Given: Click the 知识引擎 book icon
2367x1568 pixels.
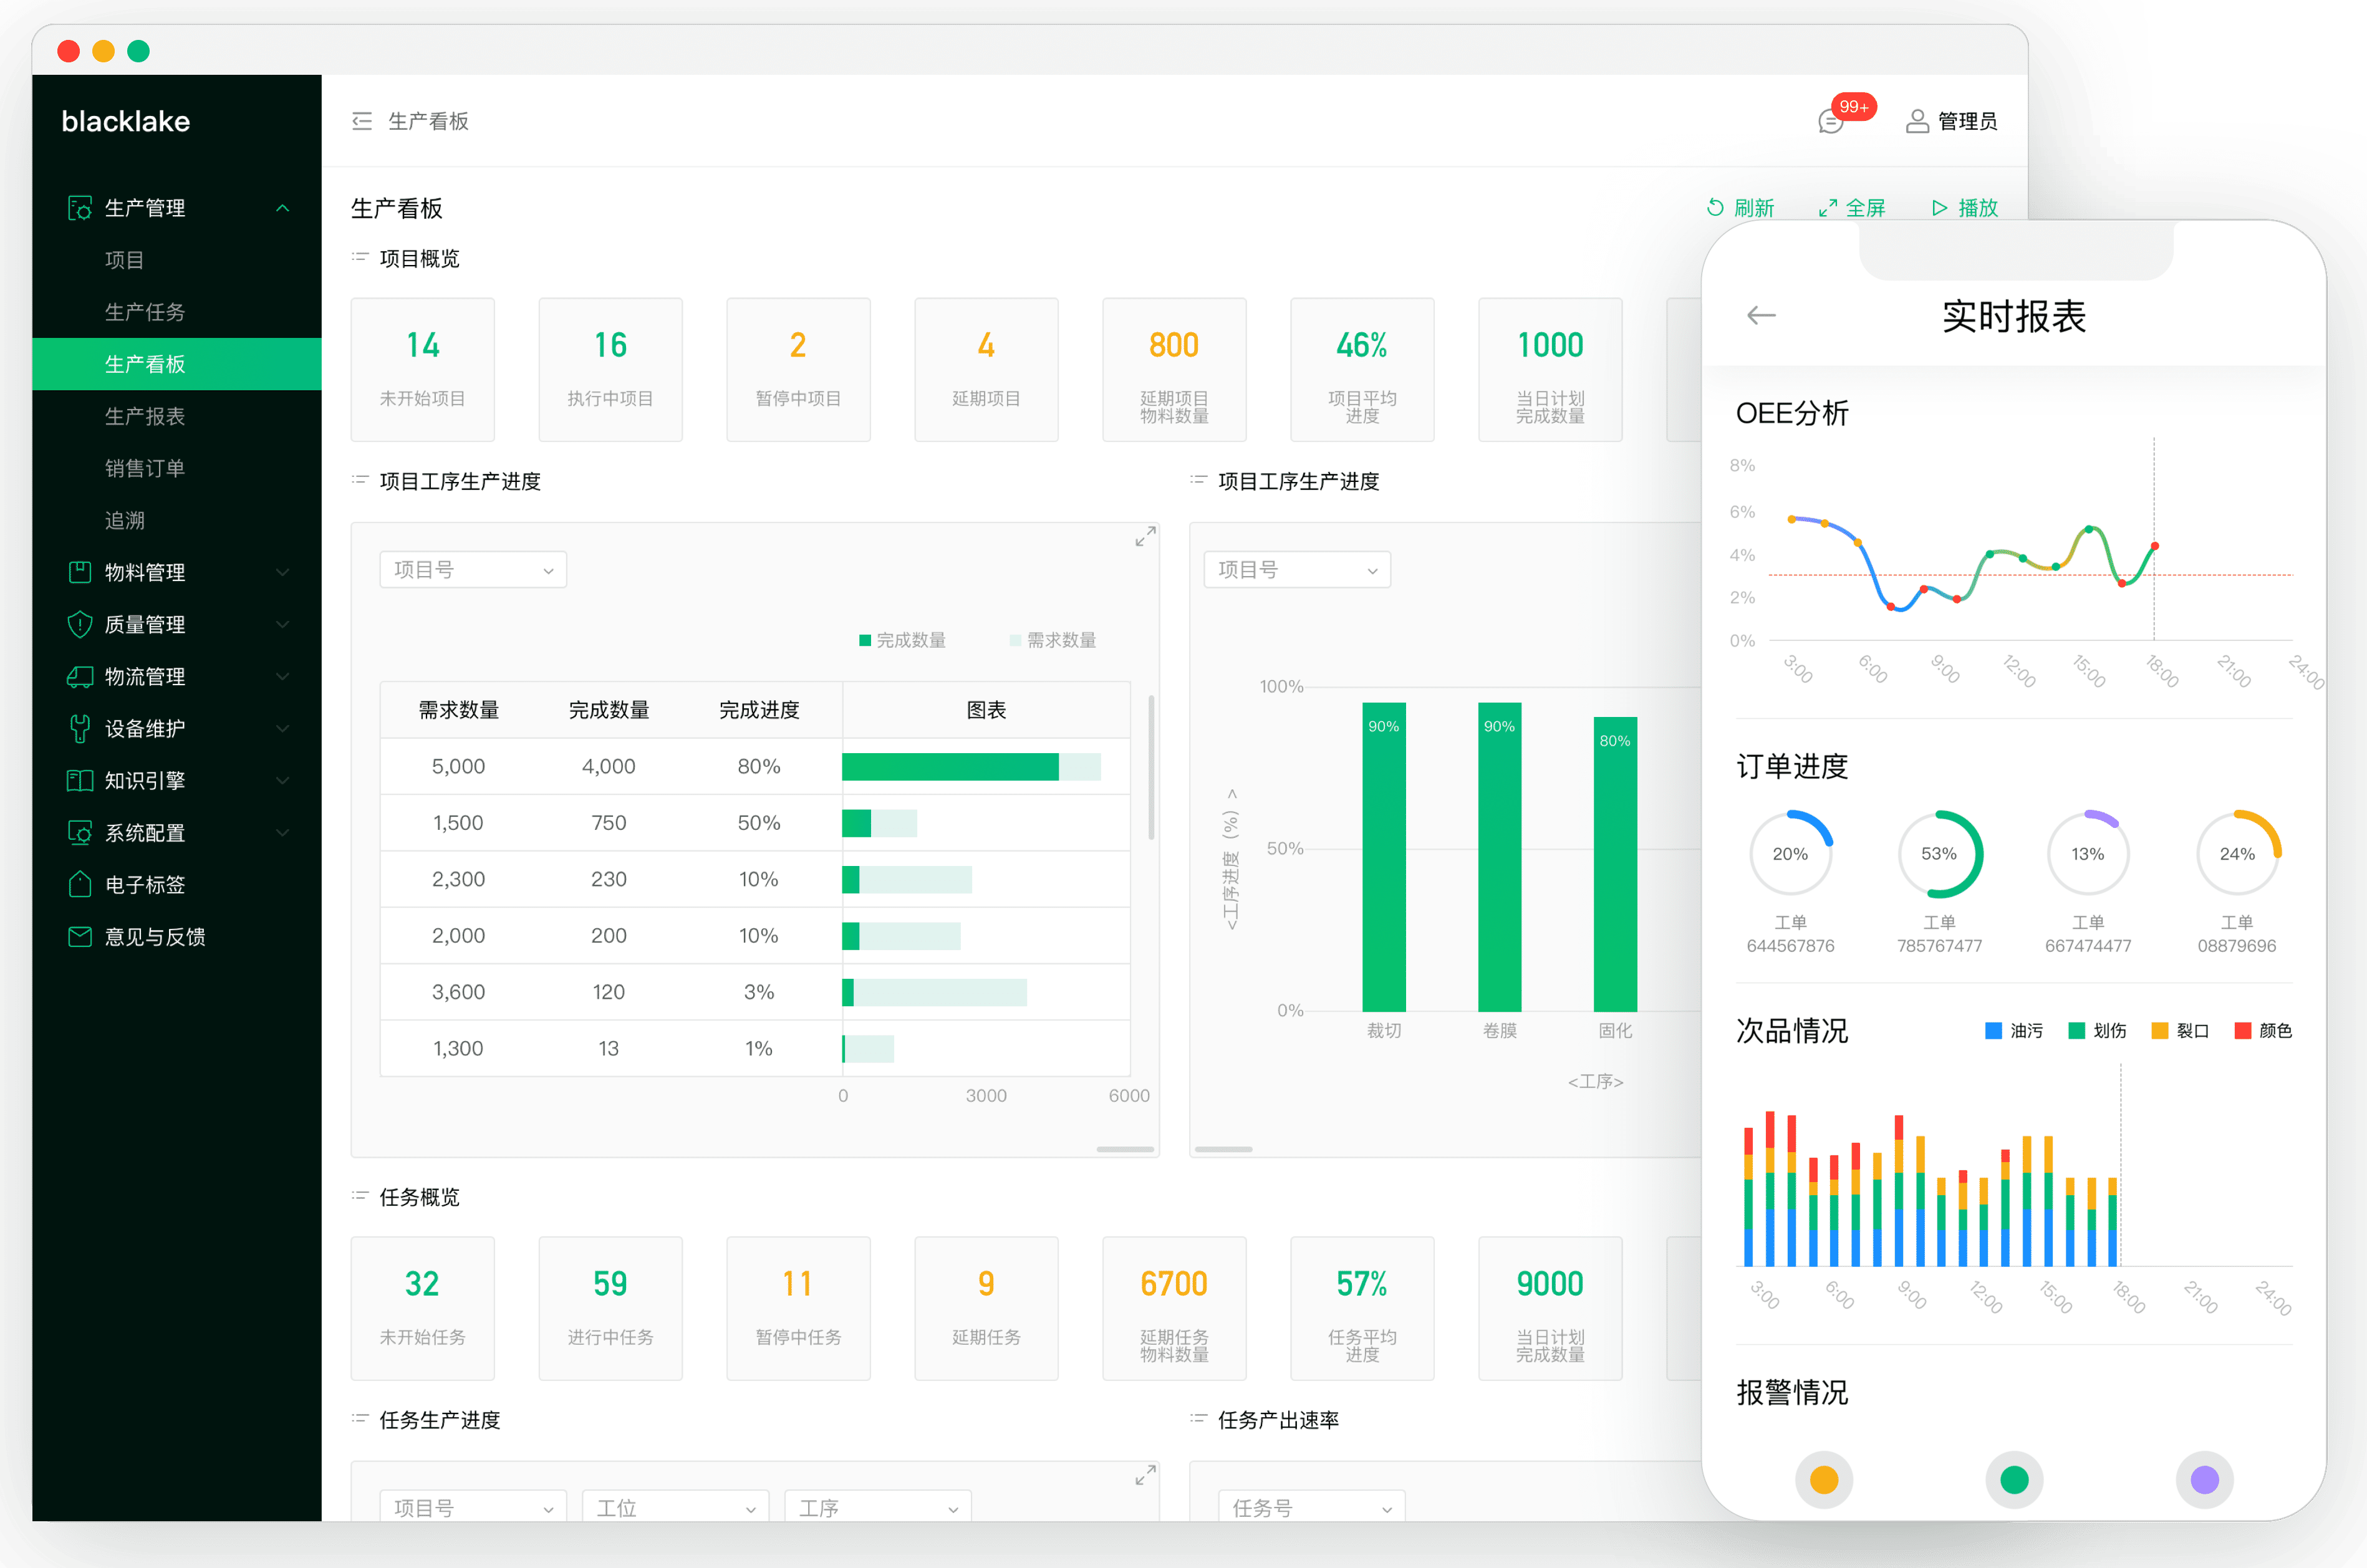Looking at the screenshot, I should (x=79, y=780).
